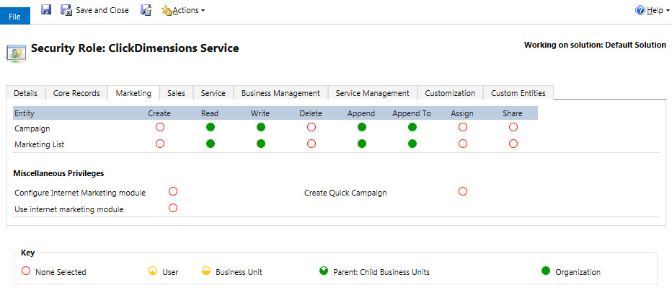Go to Service Management tab
Image resolution: width=672 pixels, height=293 pixels.
[373, 93]
